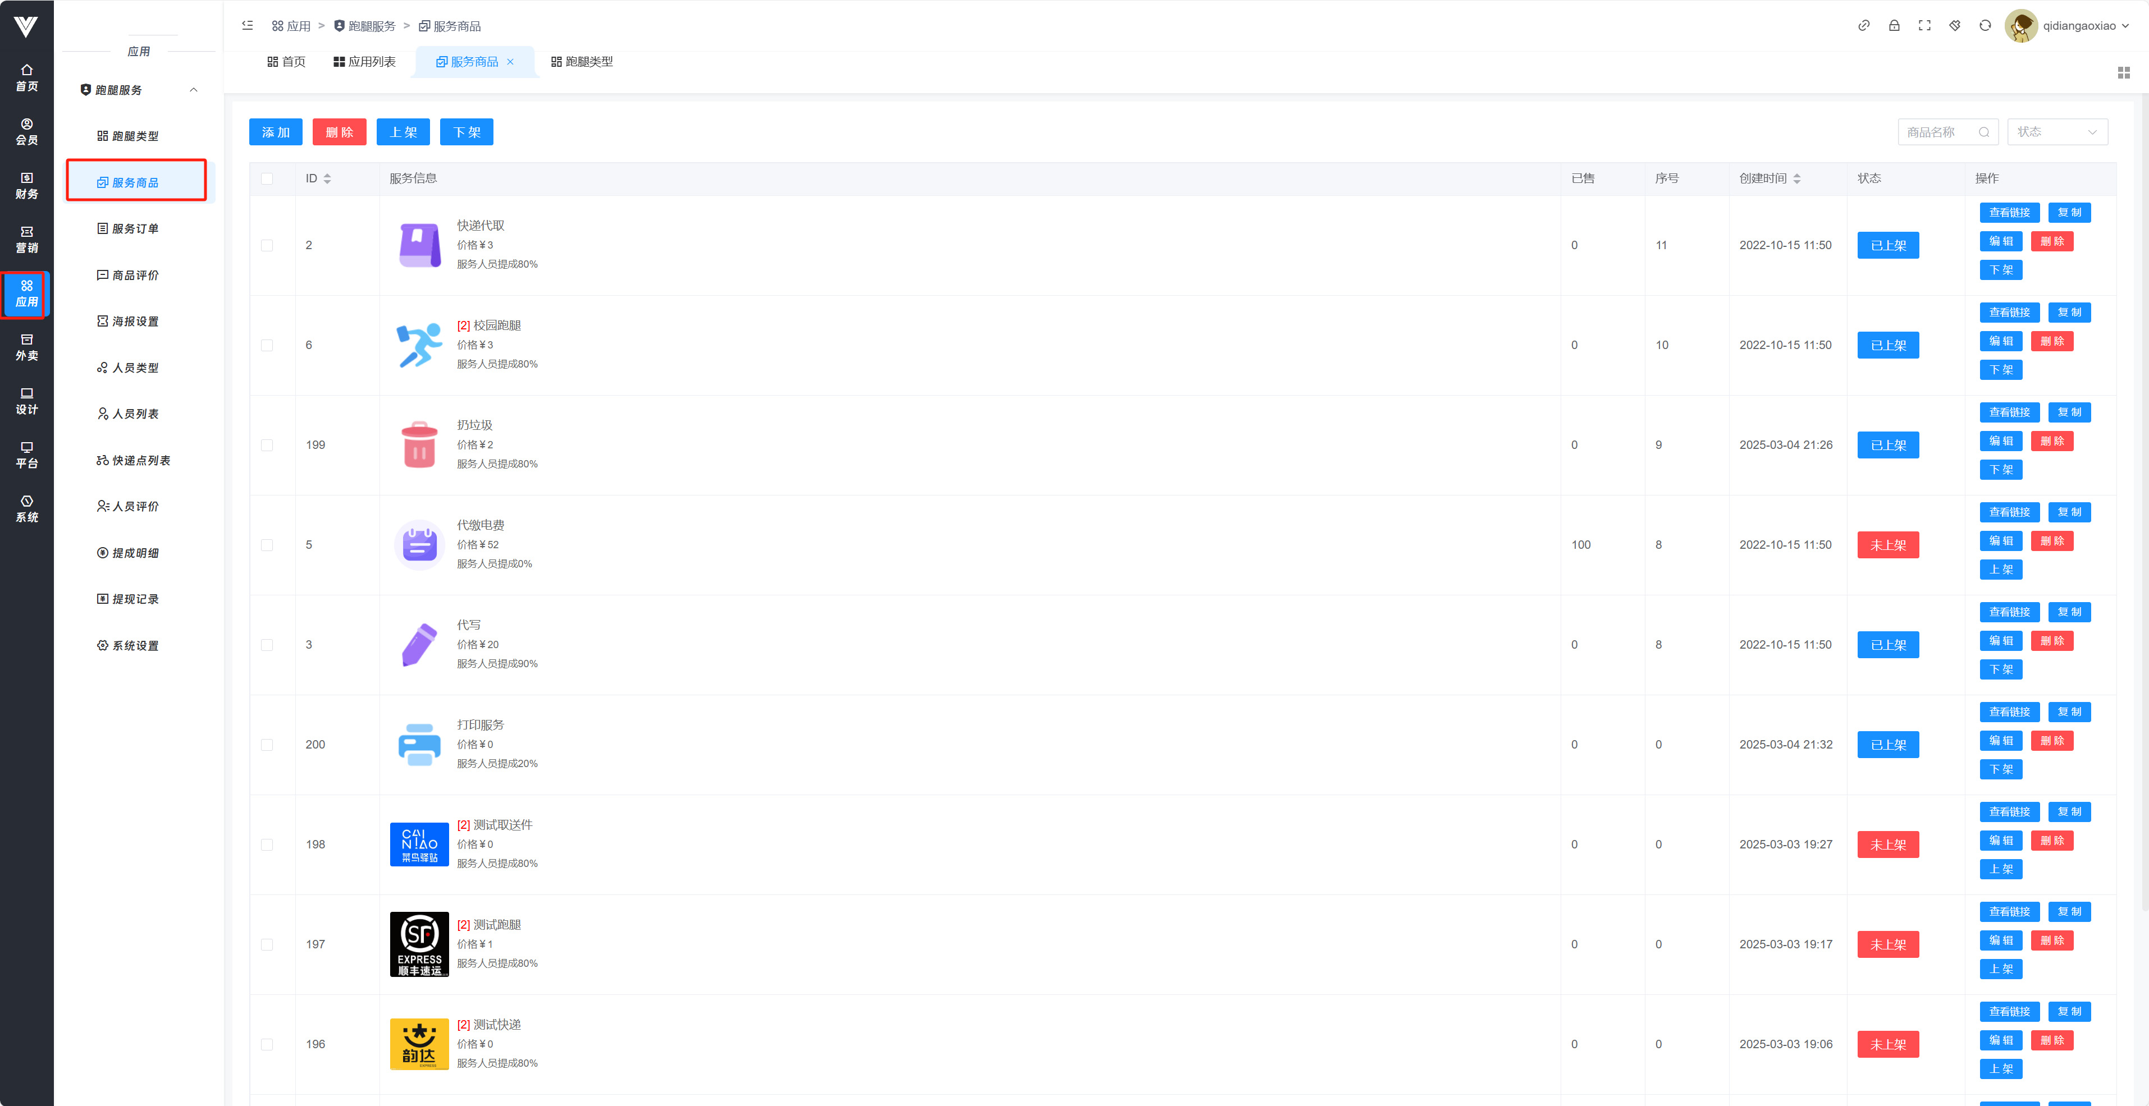Open the 状态 filter dropdown

click(x=2056, y=132)
